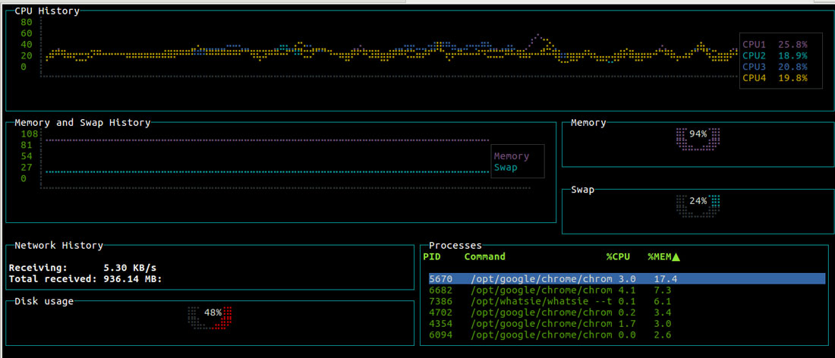
Task: Select the whatsie process row PID 7386
Action: coord(627,302)
